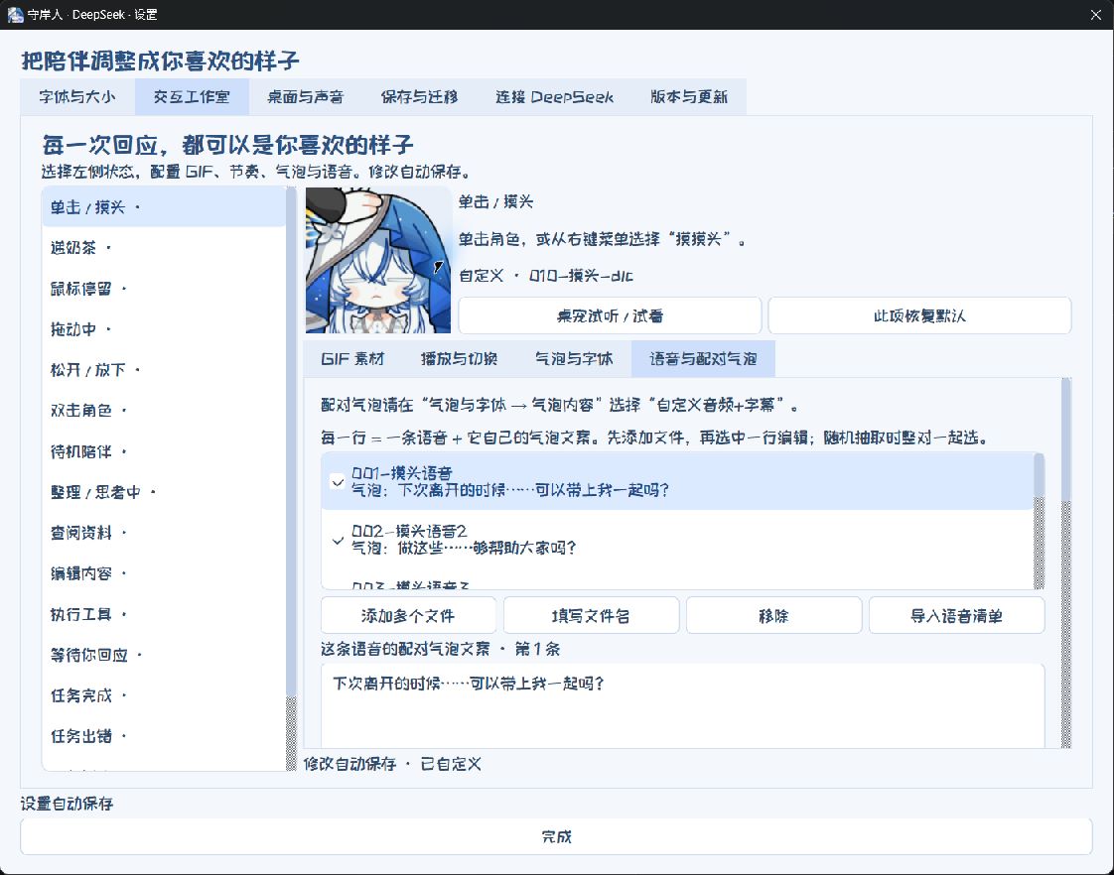
Task: Select the 整理 / 思考中 state
Action: point(164,492)
